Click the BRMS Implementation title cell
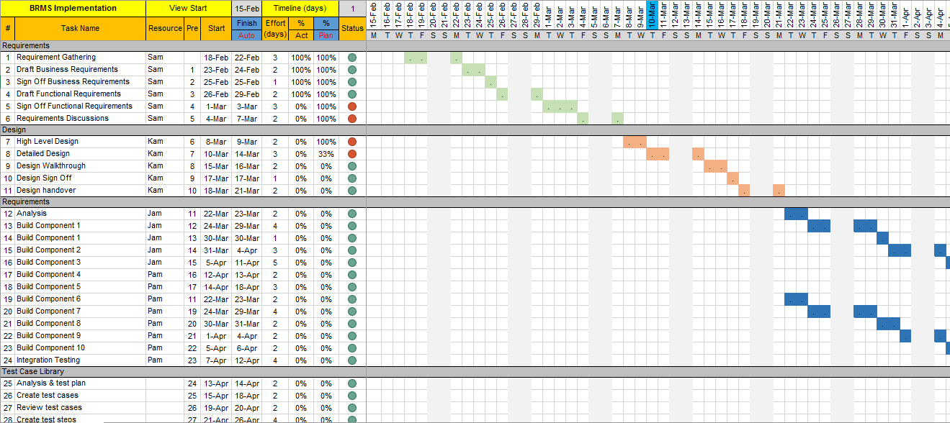950x423 pixels. tap(73, 8)
